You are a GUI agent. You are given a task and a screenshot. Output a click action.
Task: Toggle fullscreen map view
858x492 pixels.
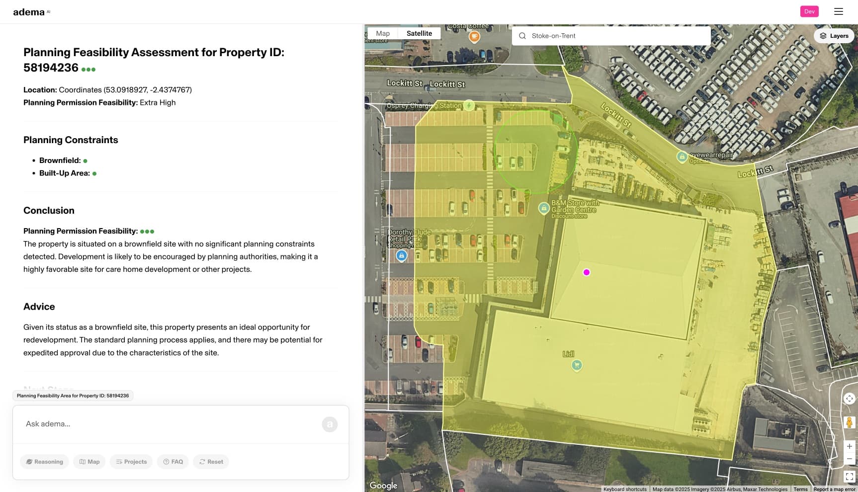tap(849, 477)
